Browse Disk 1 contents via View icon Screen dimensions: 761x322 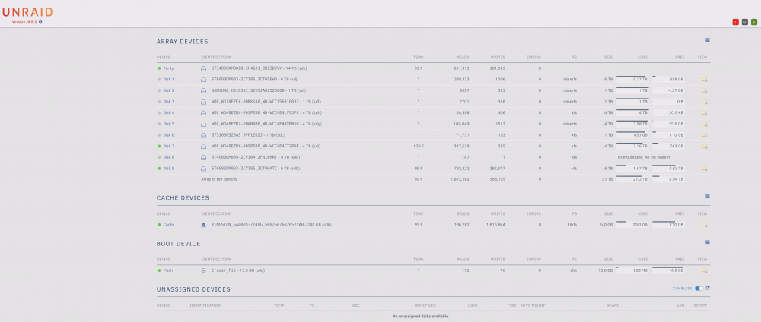point(704,80)
